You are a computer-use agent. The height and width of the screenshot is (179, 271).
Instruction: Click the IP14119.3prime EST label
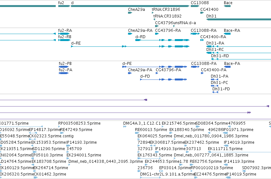point(239,162)
